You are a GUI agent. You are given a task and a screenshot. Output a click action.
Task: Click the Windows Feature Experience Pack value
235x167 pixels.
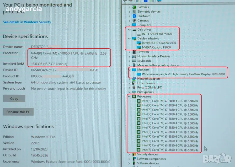click(x=70, y=162)
